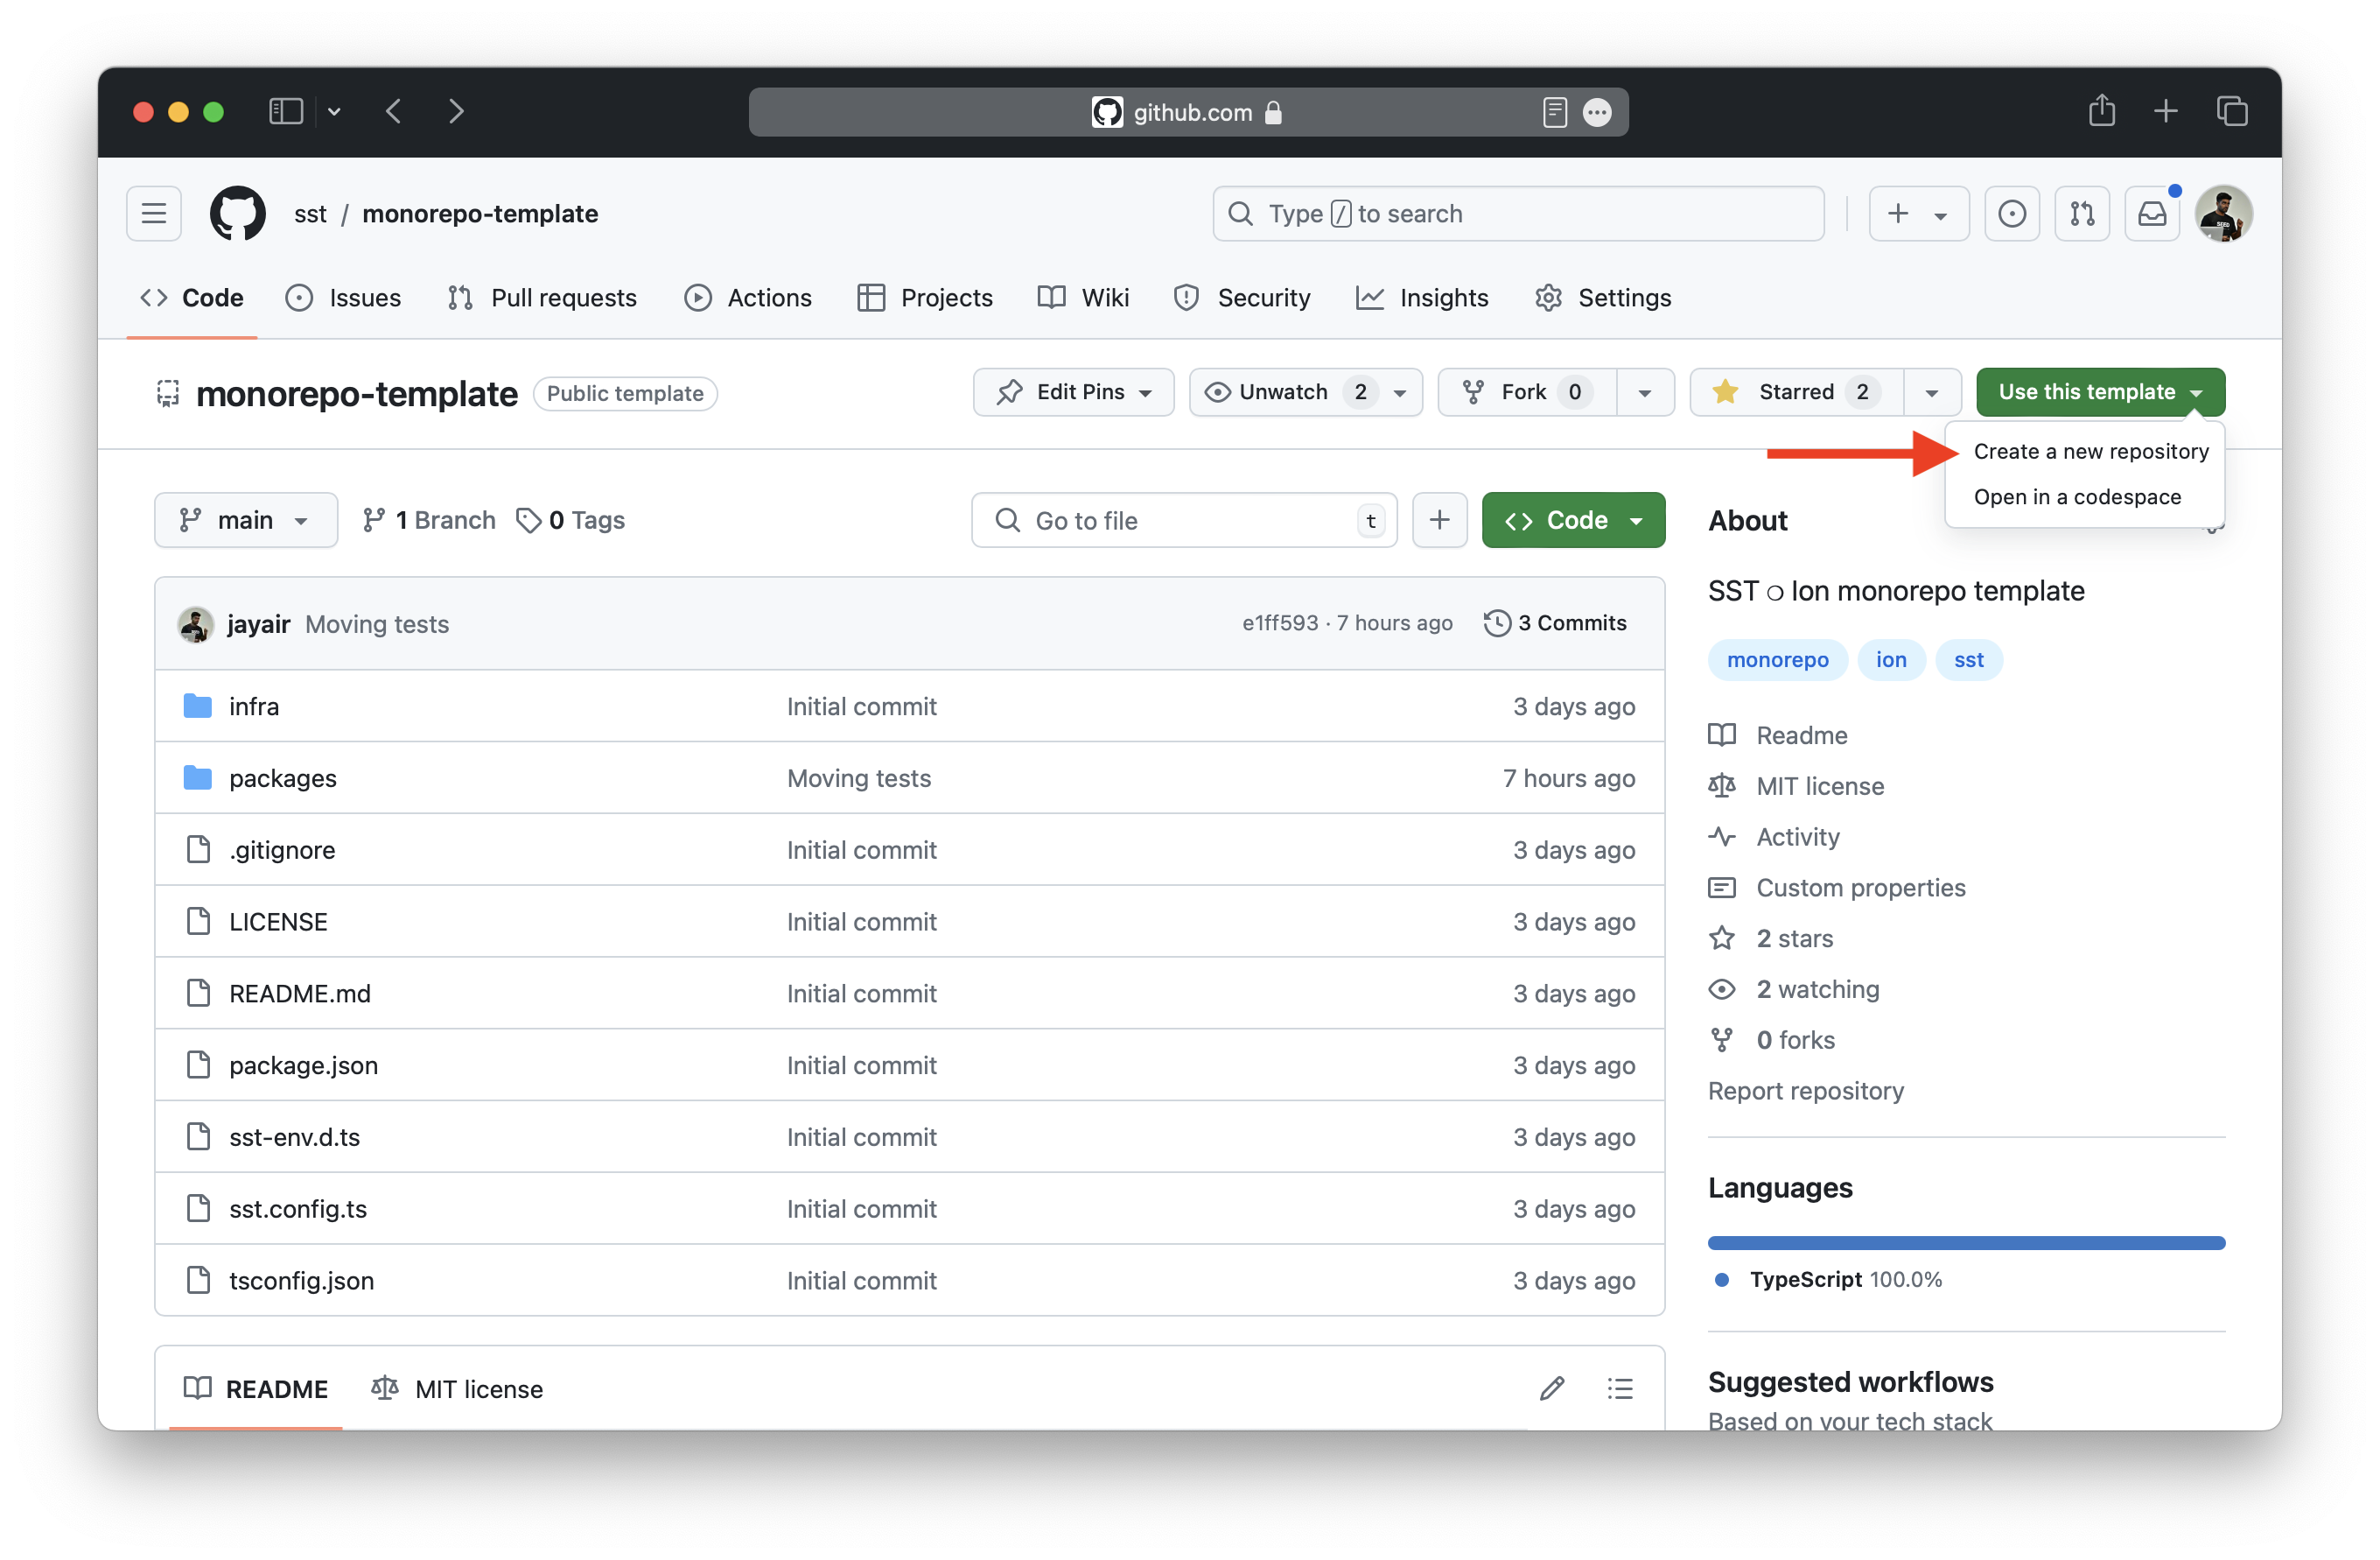Click the add file plus button
Screen dimensions: 2380x1560
[1439, 520]
